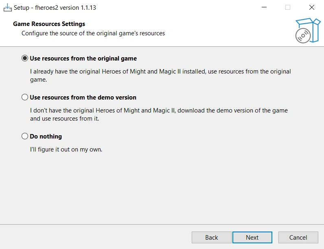324x249 pixels.
Task: Click the 'Use resources from the original game' label
Action: point(83,58)
